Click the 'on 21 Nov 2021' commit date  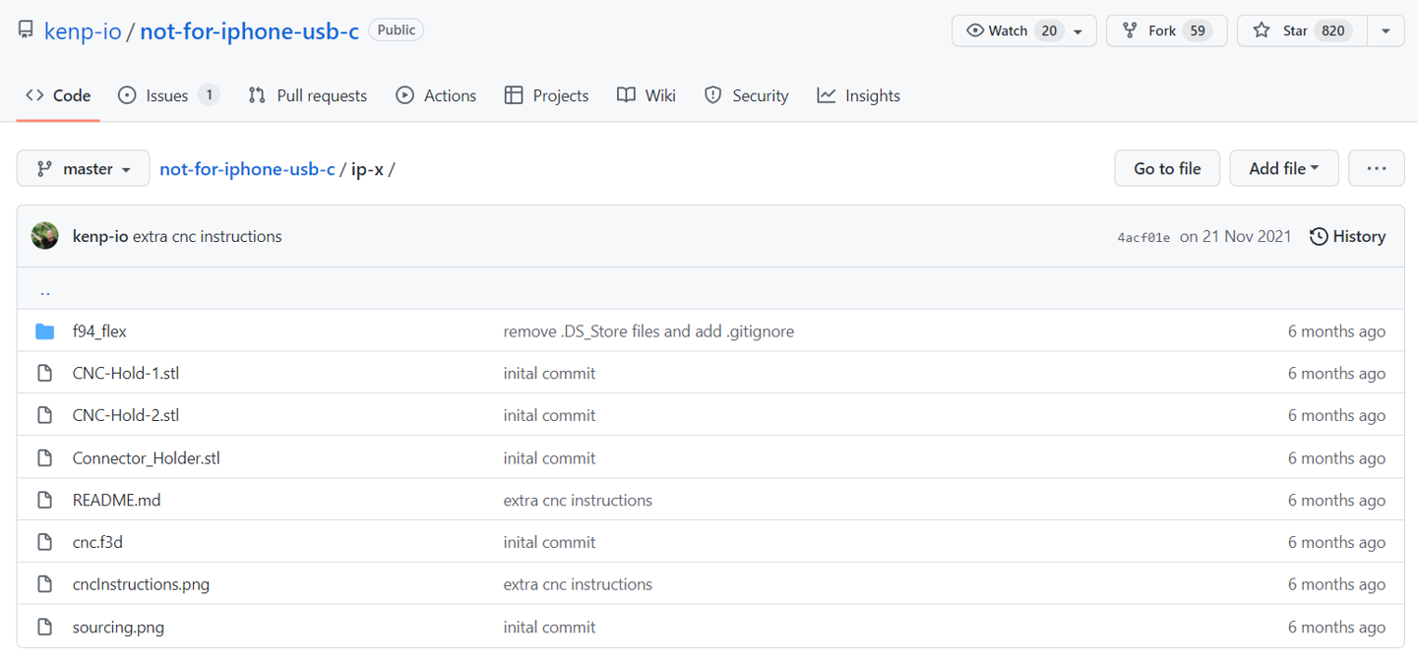coord(1236,236)
